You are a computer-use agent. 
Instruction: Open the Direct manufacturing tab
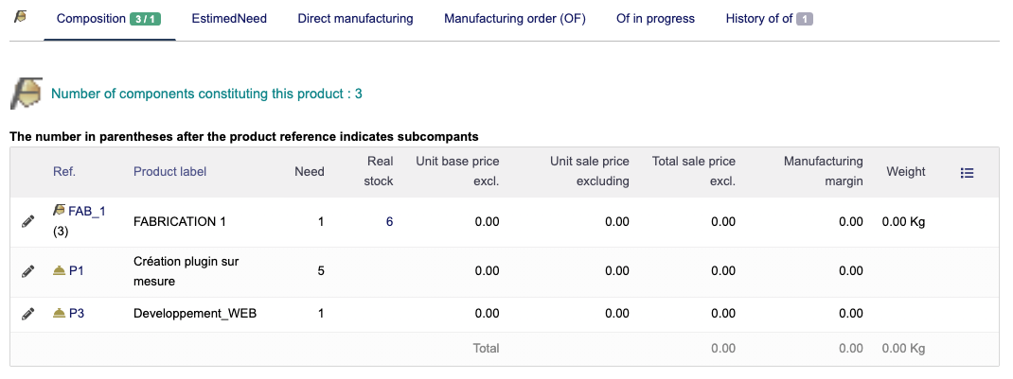point(355,19)
